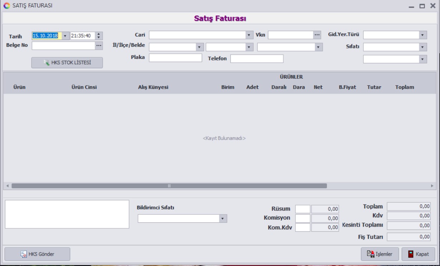Click the Toplam total field
Viewport: 440px width, 266px height.
[x=409, y=207]
